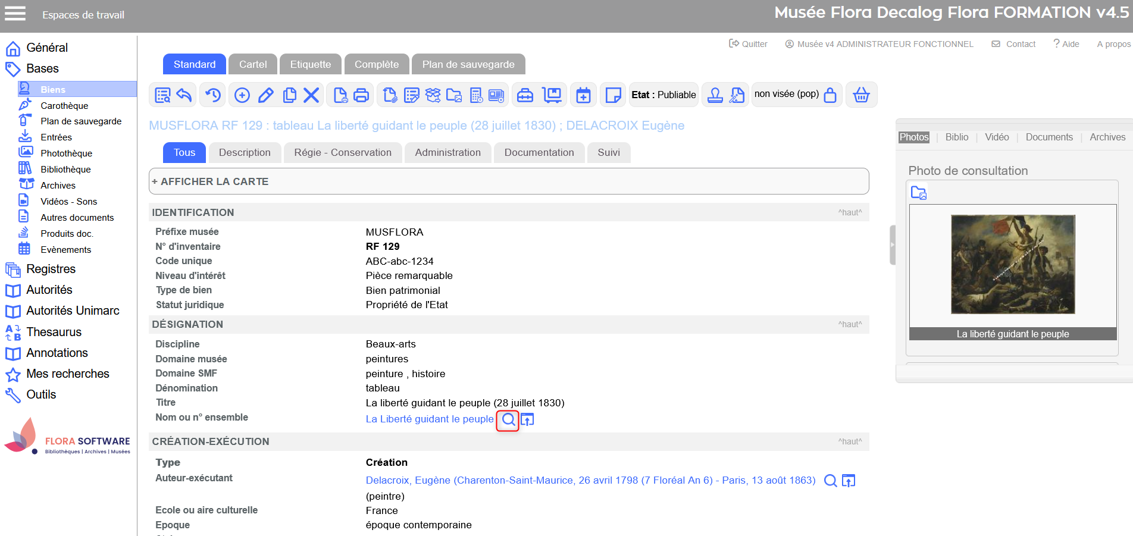Expand the Thesaurus sidebar section
Image resolution: width=1133 pixels, height=536 pixels.
tap(54, 332)
